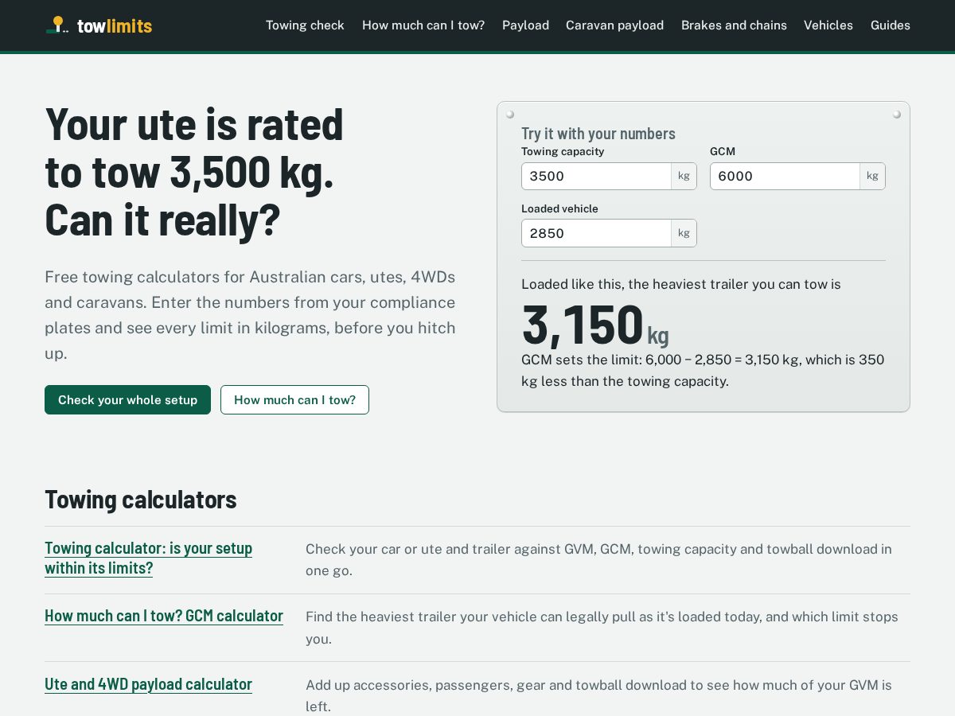Open the Towing check nav item

[305, 25]
